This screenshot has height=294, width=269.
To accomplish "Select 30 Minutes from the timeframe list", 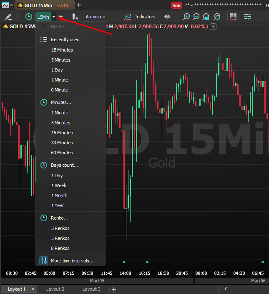I will [62, 143].
